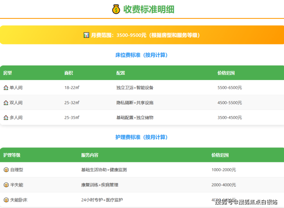This screenshot has width=284, height=208.
Task: Select the 面积 column header
Action: click(x=69, y=73)
